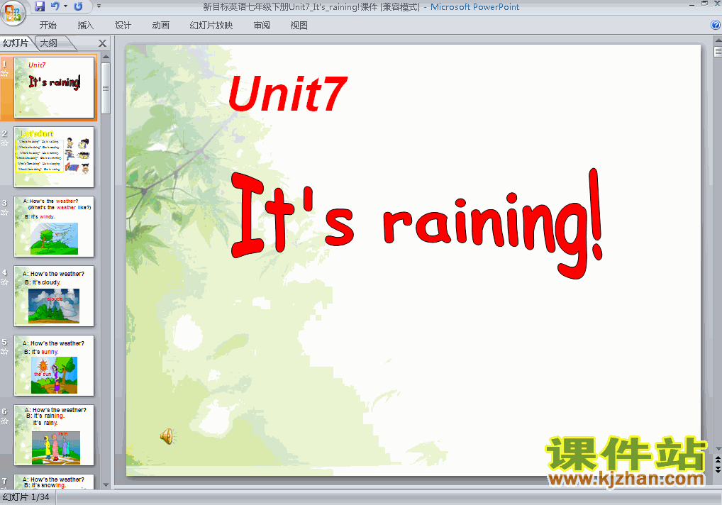Switch to the 幻灯片 thumbnails pane tab

point(16,43)
